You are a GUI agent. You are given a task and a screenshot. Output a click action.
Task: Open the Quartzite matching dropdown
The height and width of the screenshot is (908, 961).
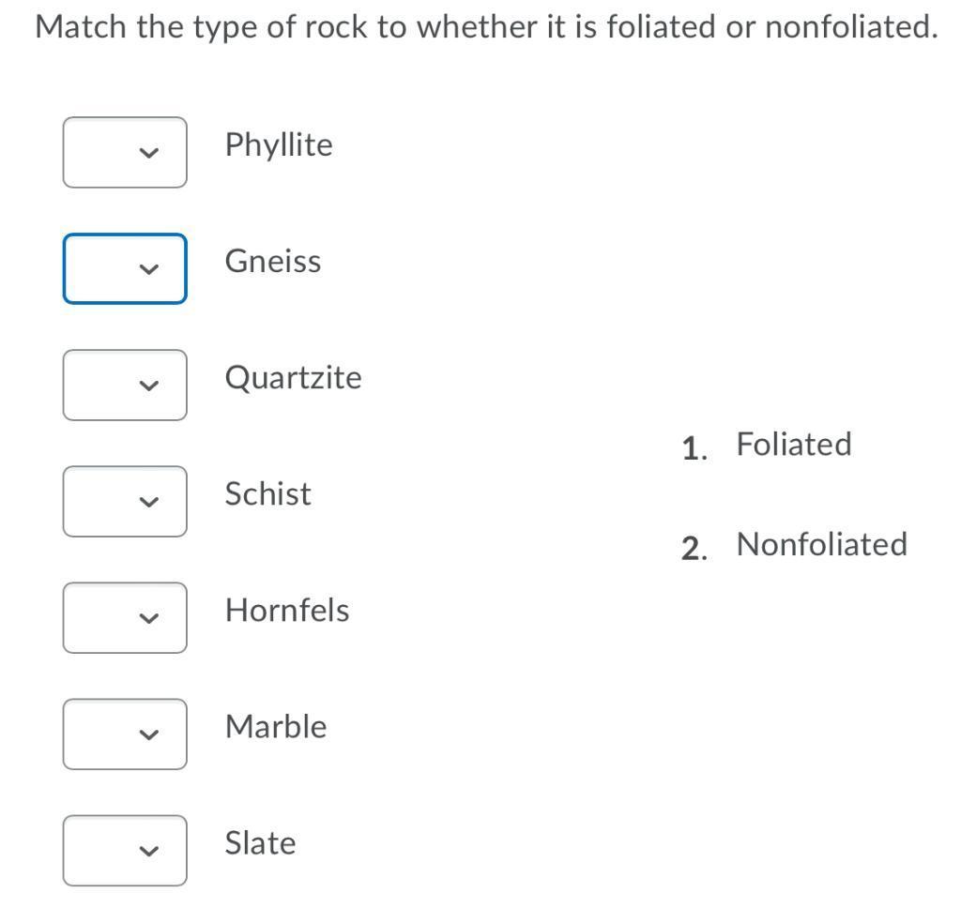tap(124, 385)
